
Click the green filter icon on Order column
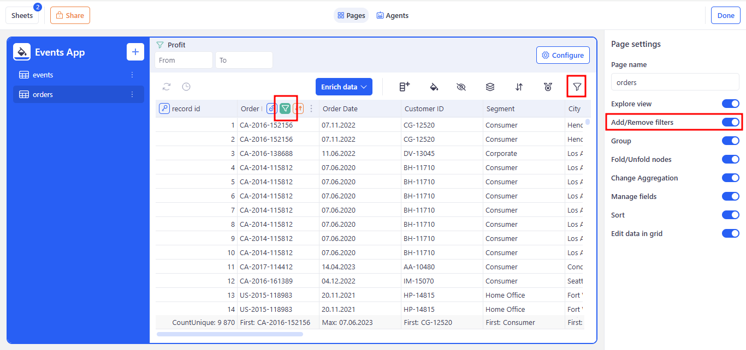point(285,108)
